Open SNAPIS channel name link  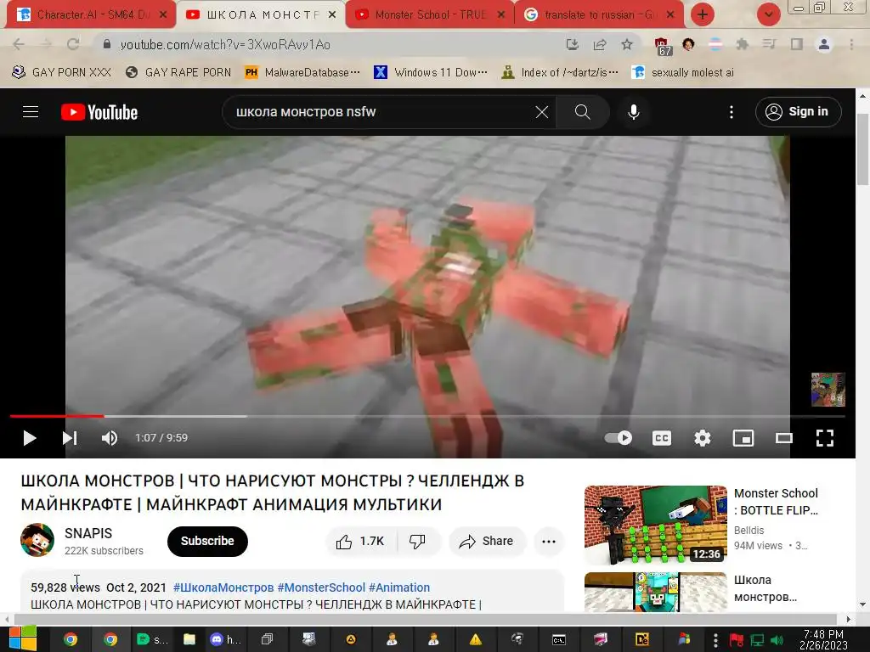click(88, 533)
